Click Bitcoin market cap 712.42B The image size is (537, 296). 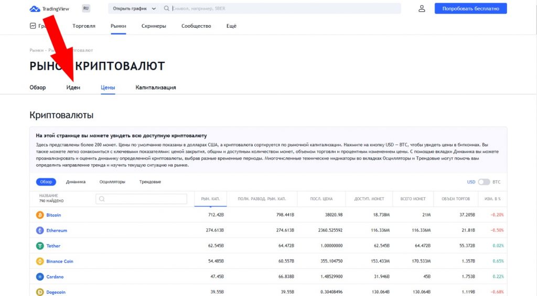pyautogui.click(x=216, y=215)
